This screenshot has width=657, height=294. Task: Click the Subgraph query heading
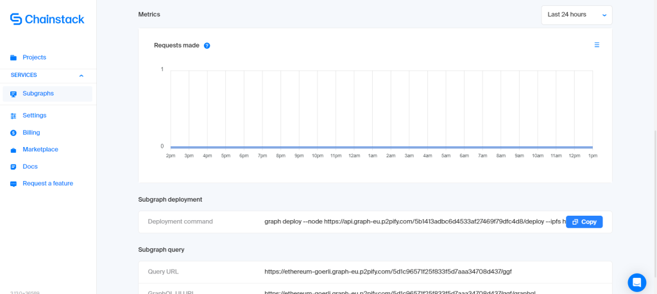click(x=161, y=250)
